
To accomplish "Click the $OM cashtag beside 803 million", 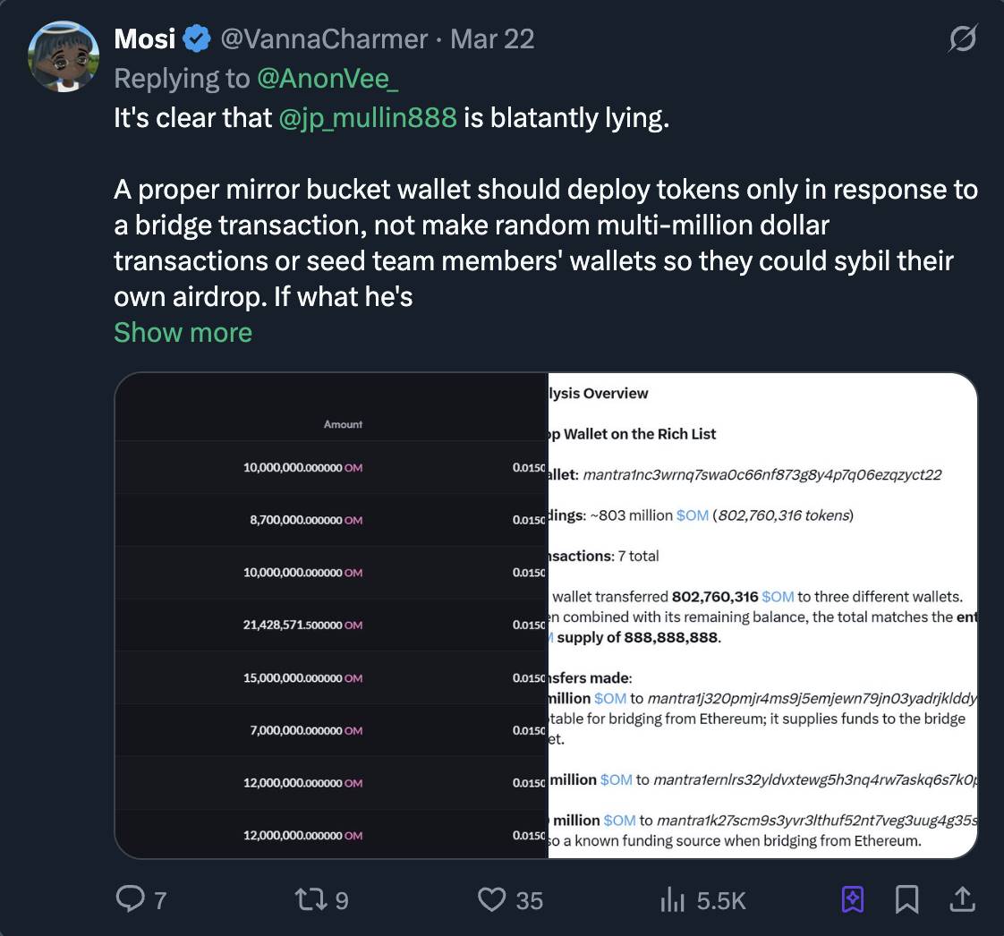I will pos(692,515).
